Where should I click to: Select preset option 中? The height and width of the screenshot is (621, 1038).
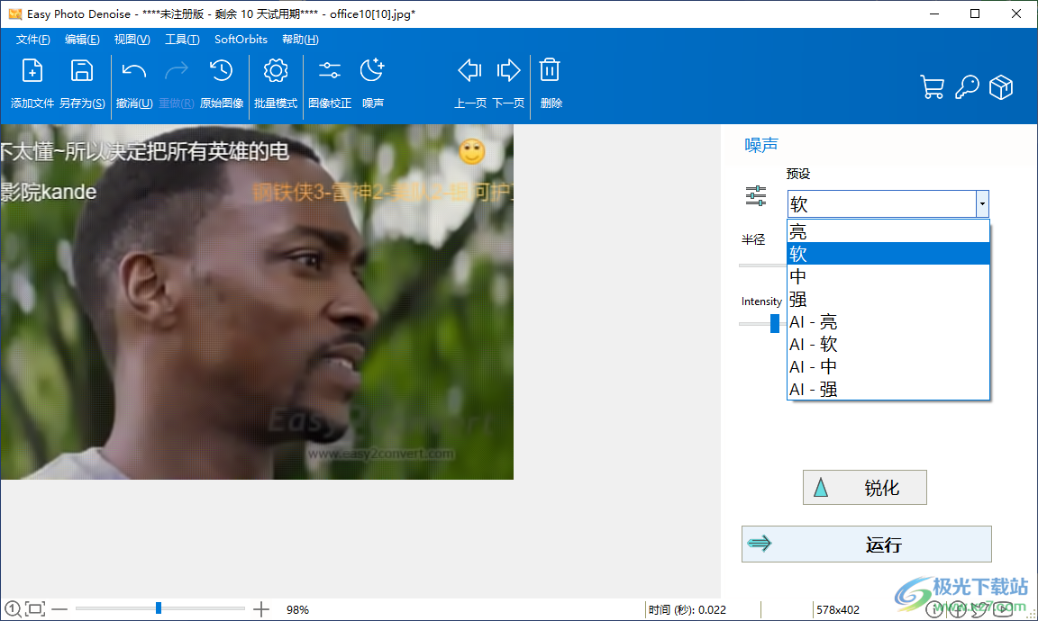pyautogui.click(x=888, y=276)
